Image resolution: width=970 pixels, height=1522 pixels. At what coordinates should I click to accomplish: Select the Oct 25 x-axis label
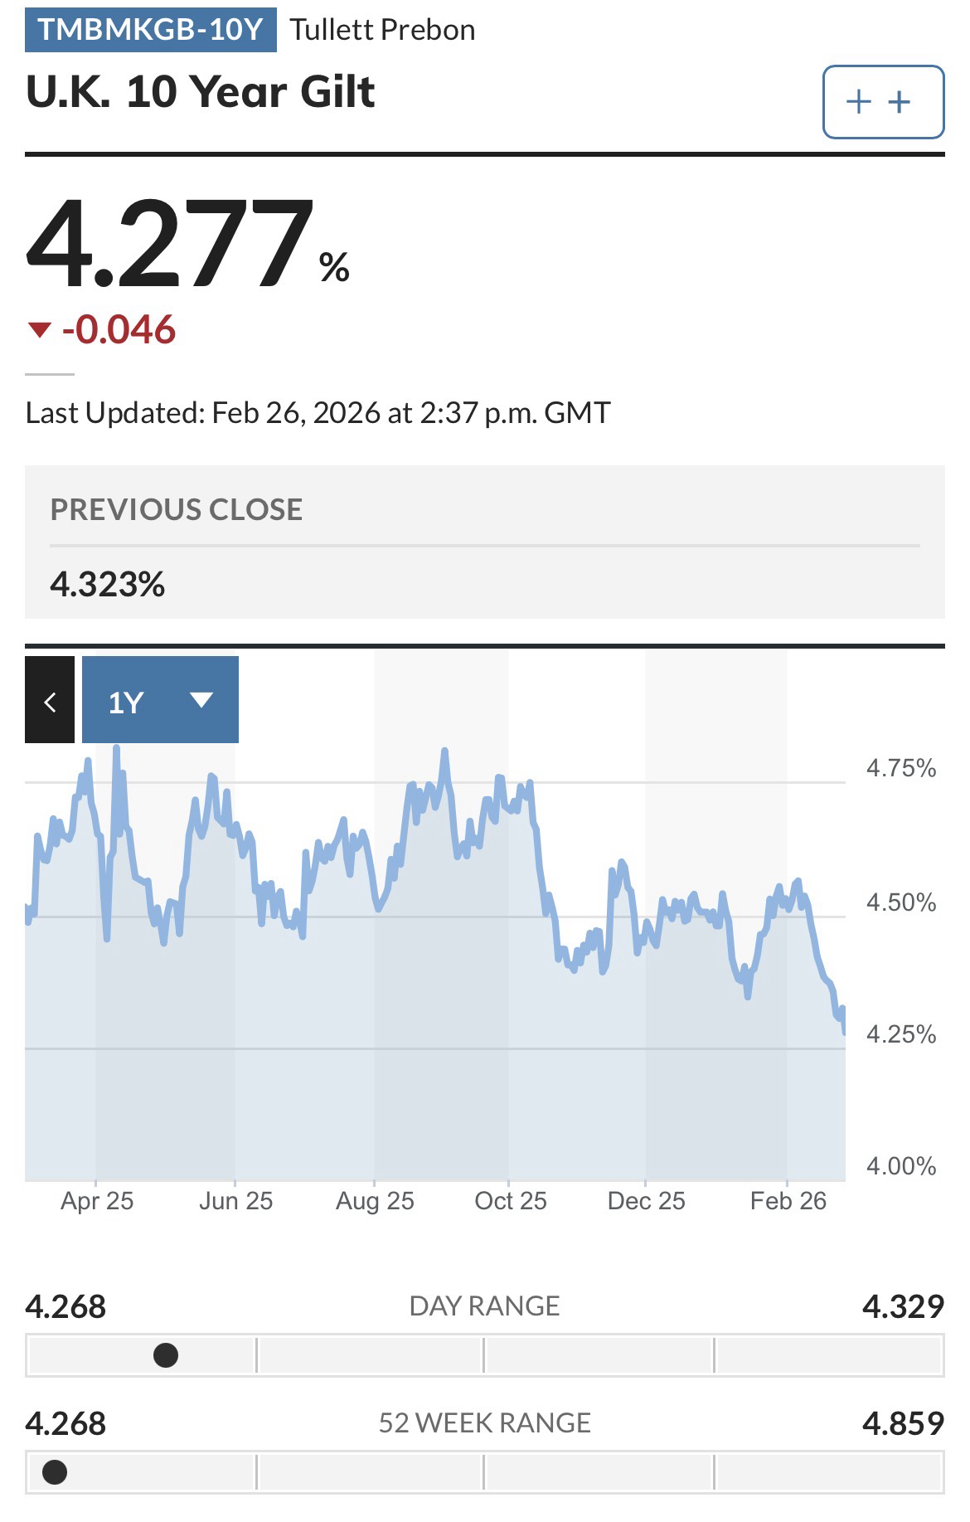511,1201
